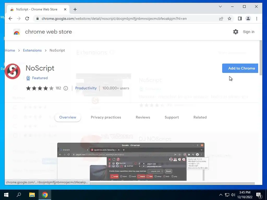Open the network tray icon
Viewport: 267px width, 200px height.
click(x=227, y=195)
